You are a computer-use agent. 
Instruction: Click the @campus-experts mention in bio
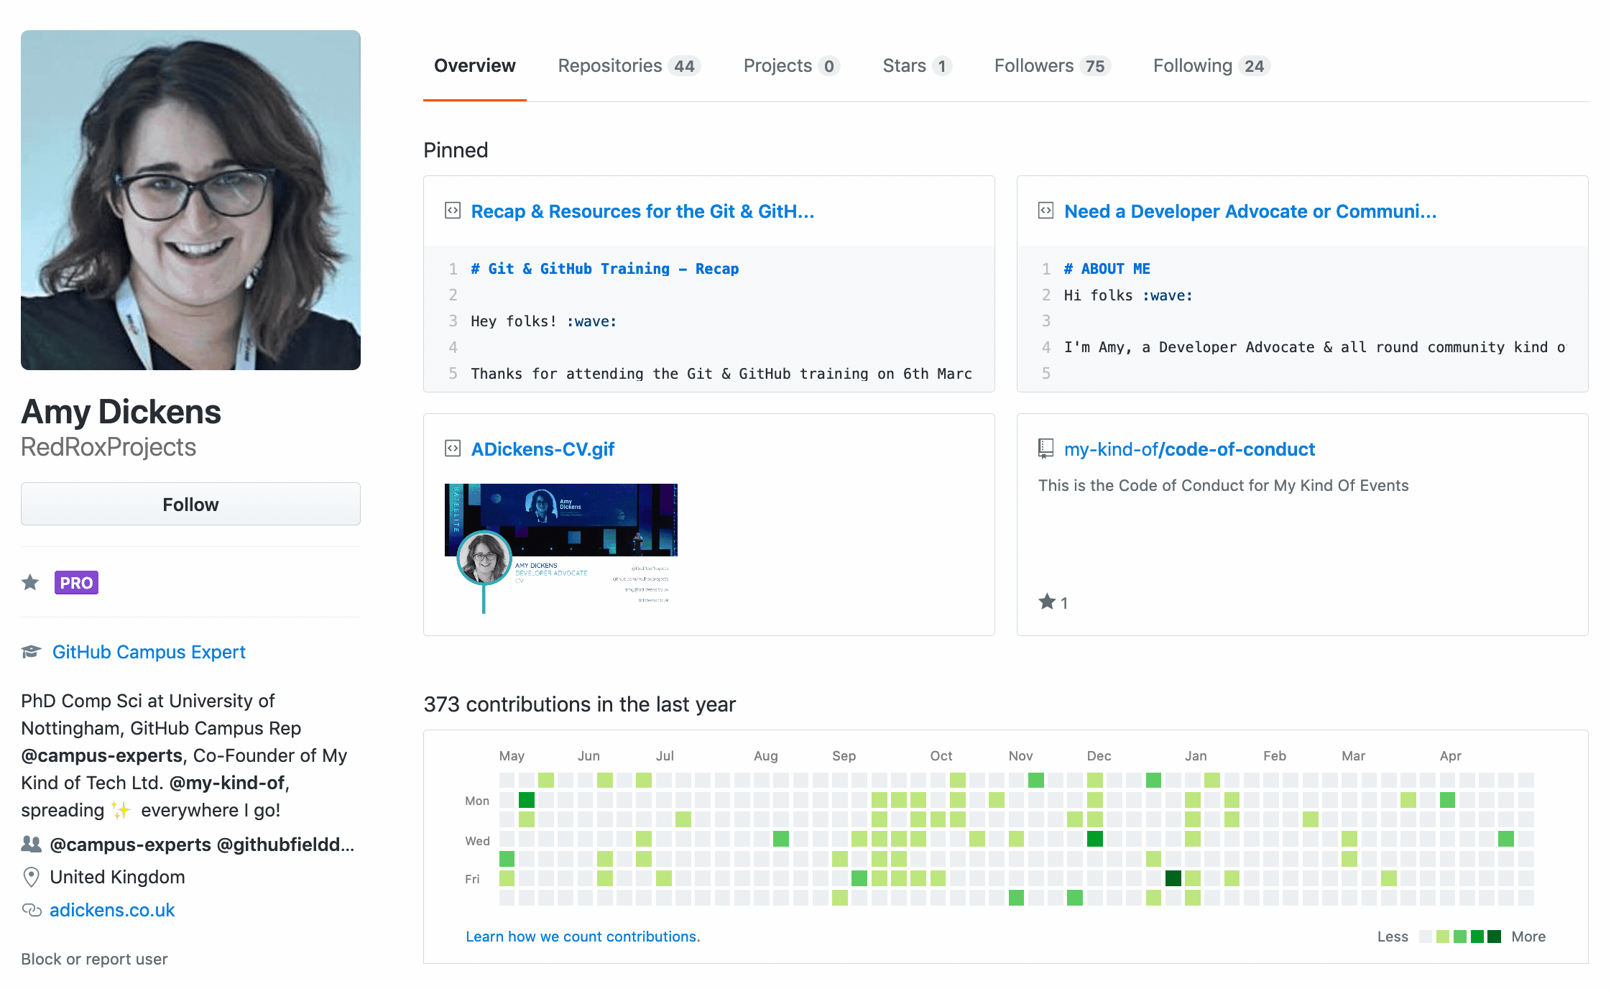click(x=102, y=755)
